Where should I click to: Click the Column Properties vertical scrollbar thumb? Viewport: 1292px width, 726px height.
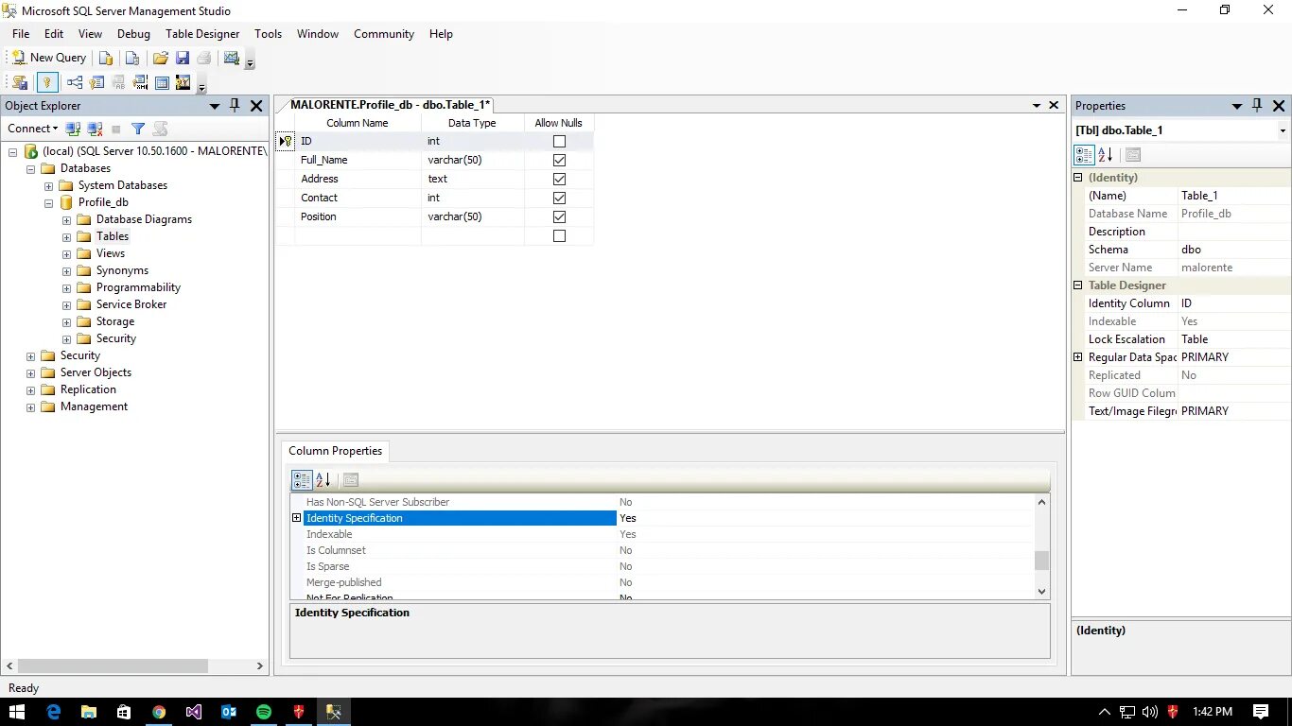point(1041,560)
